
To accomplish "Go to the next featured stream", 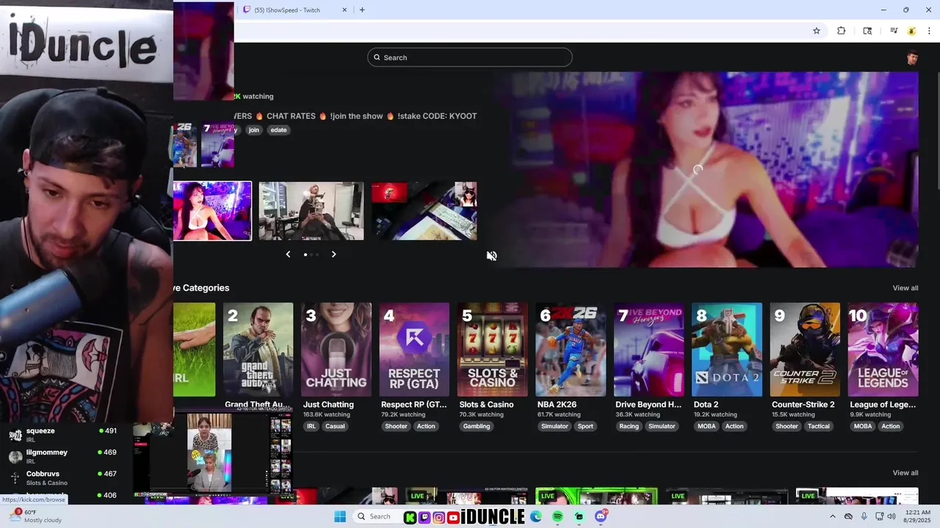I will click(x=333, y=254).
